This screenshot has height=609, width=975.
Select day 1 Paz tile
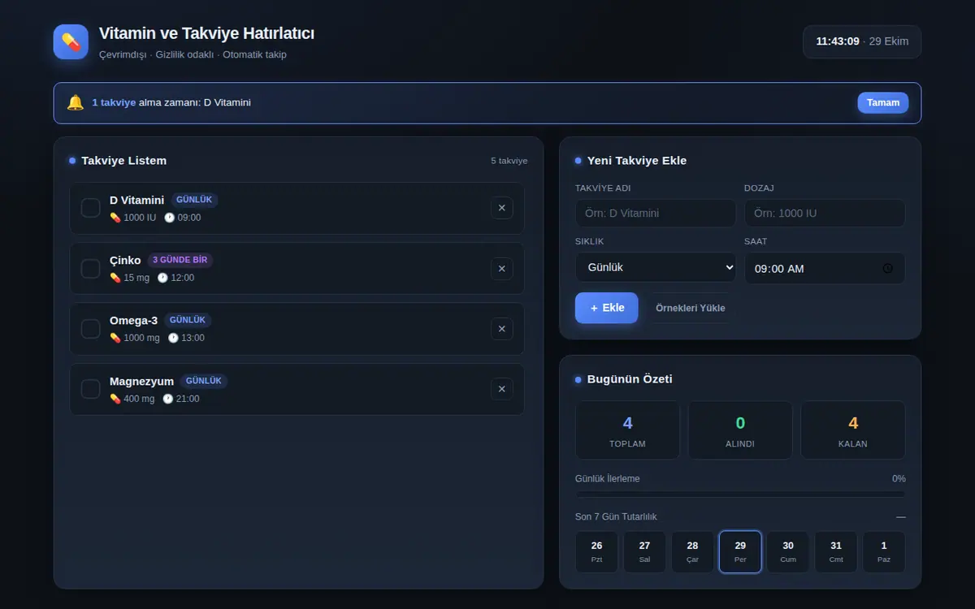[x=884, y=552]
